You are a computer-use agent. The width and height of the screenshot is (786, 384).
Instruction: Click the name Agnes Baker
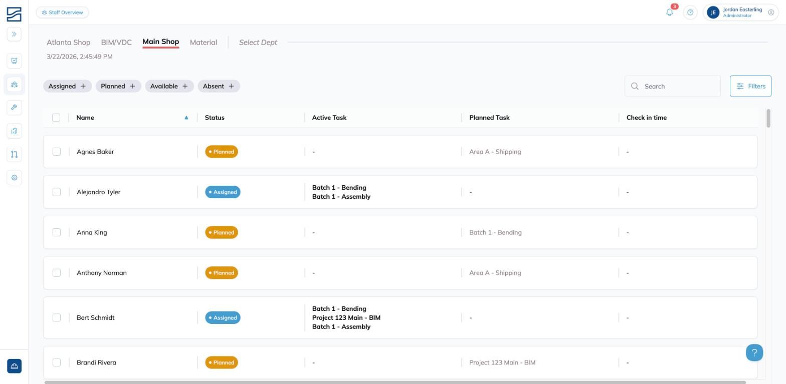pos(95,152)
